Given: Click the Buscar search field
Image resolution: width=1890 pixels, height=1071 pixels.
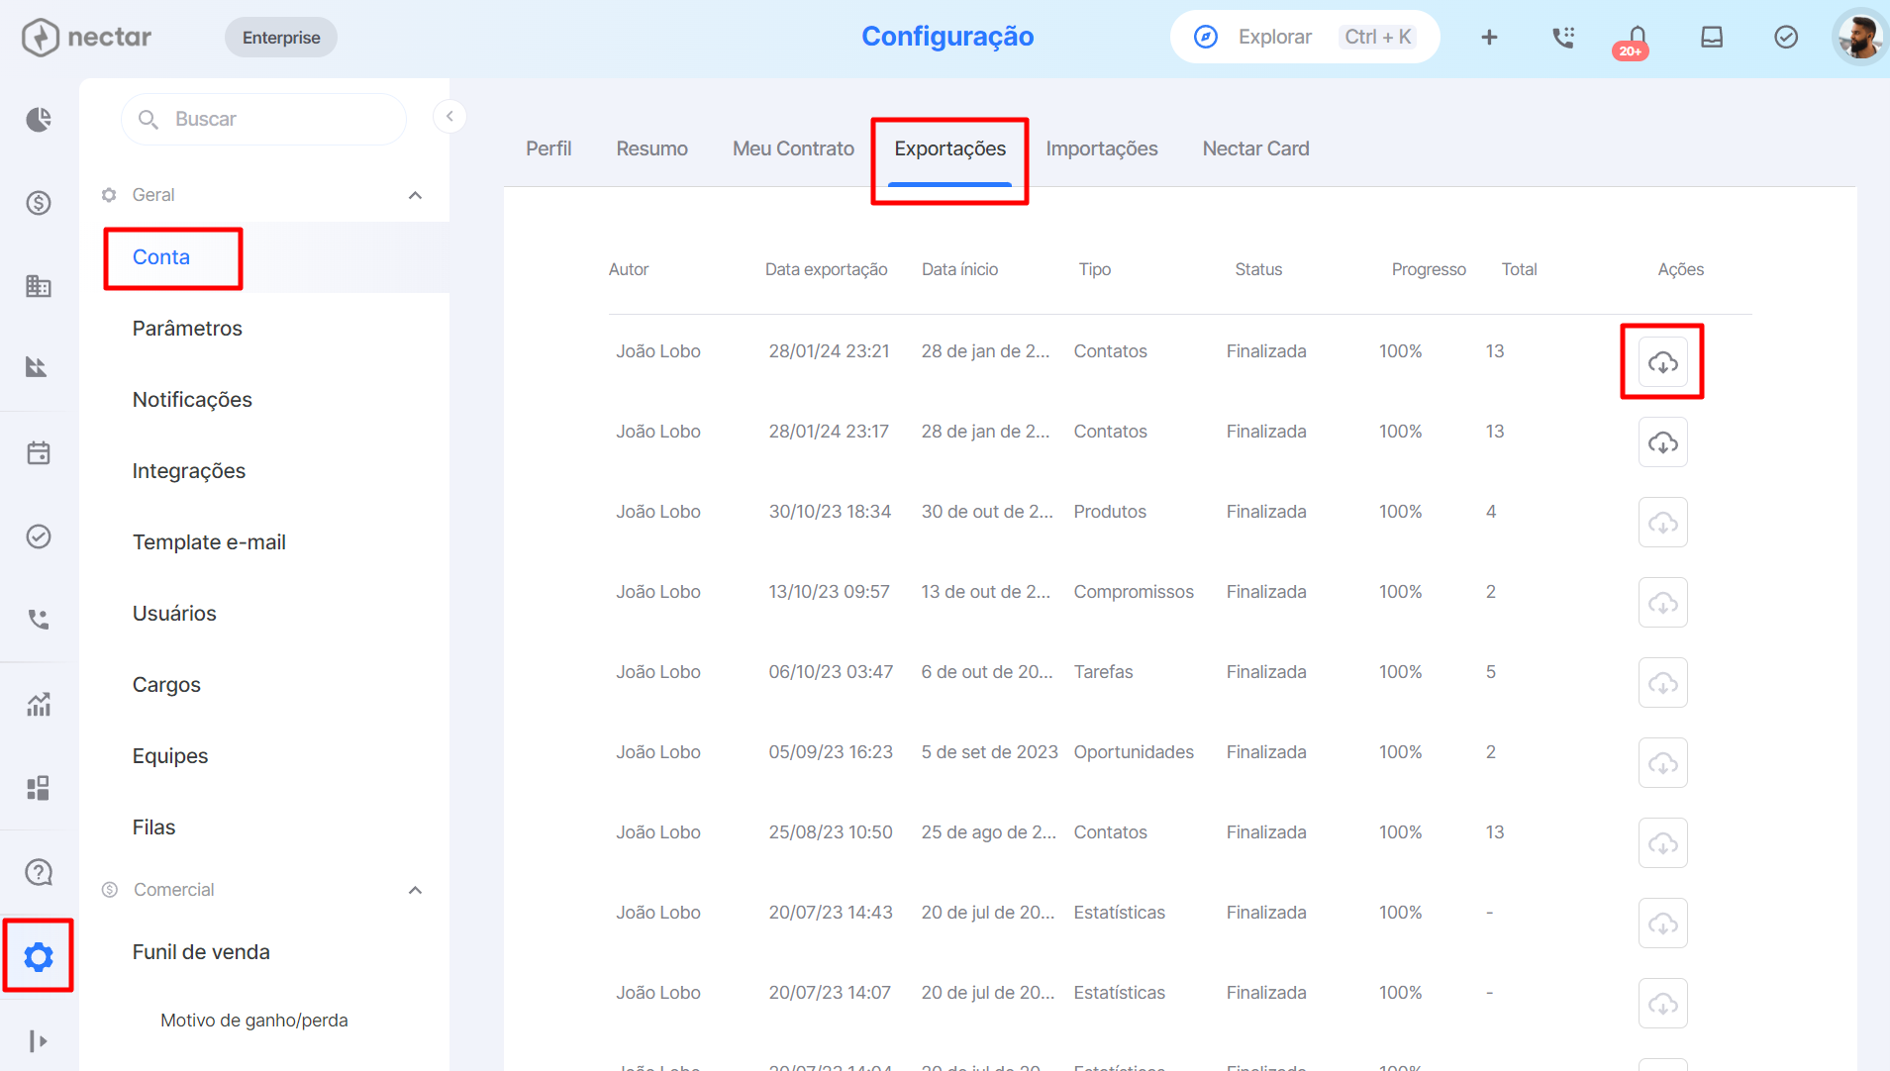Looking at the screenshot, I should pos(264,119).
